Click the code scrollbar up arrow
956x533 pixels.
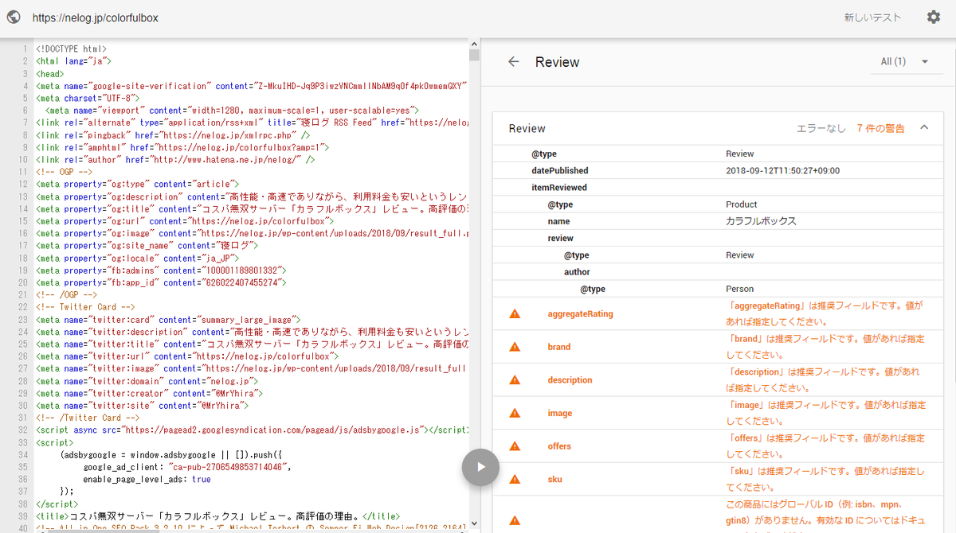[x=474, y=44]
